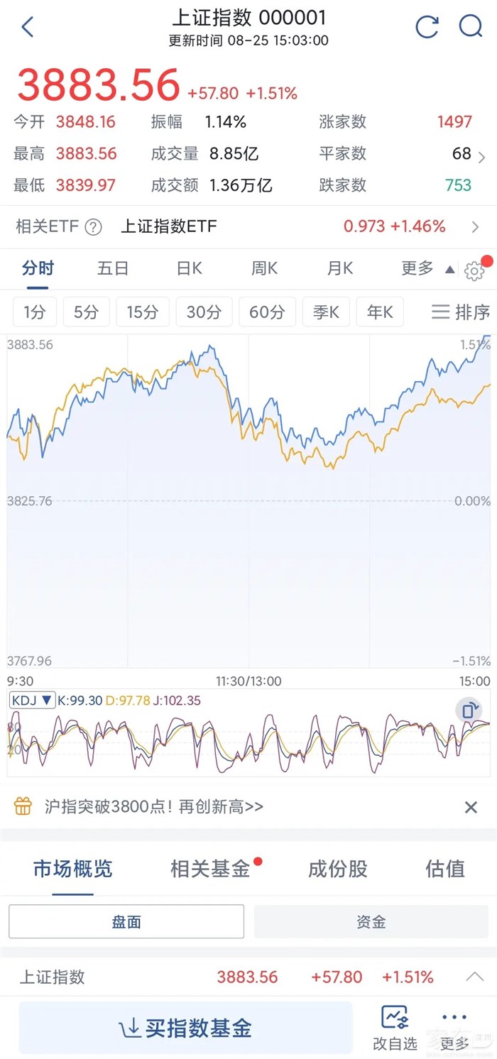This screenshot has height=1059, width=497.
Task: Collapse the 上证指数 row chevron
Action: pos(474,977)
